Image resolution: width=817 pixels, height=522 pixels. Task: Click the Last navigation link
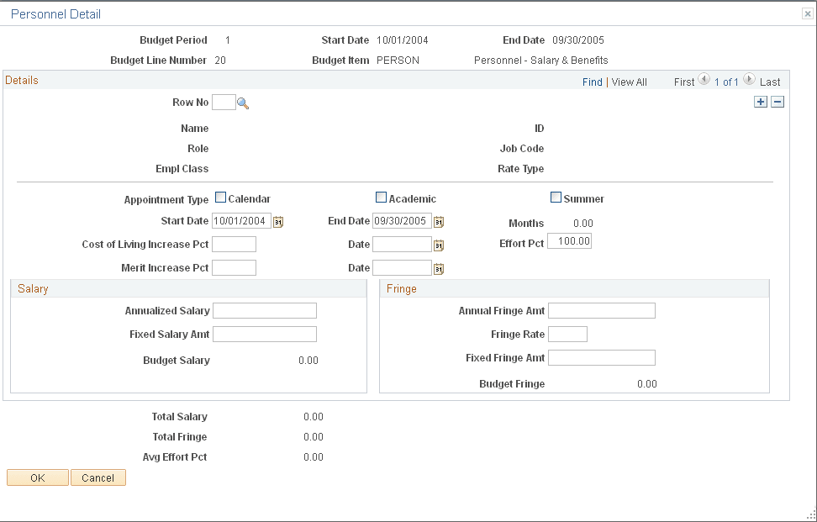769,82
